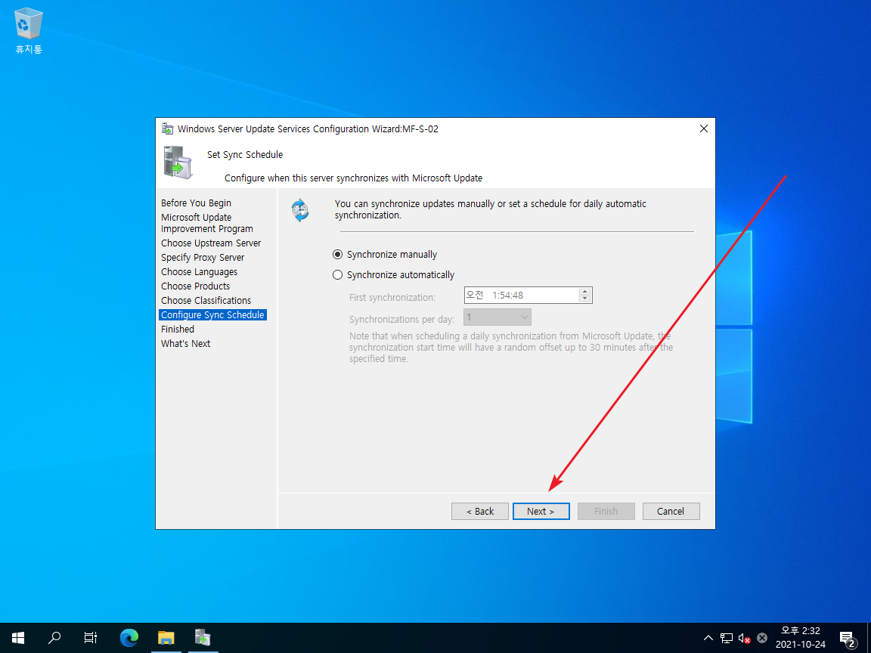Go to What's Next step
This screenshot has width=871, height=653.
click(185, 344)
